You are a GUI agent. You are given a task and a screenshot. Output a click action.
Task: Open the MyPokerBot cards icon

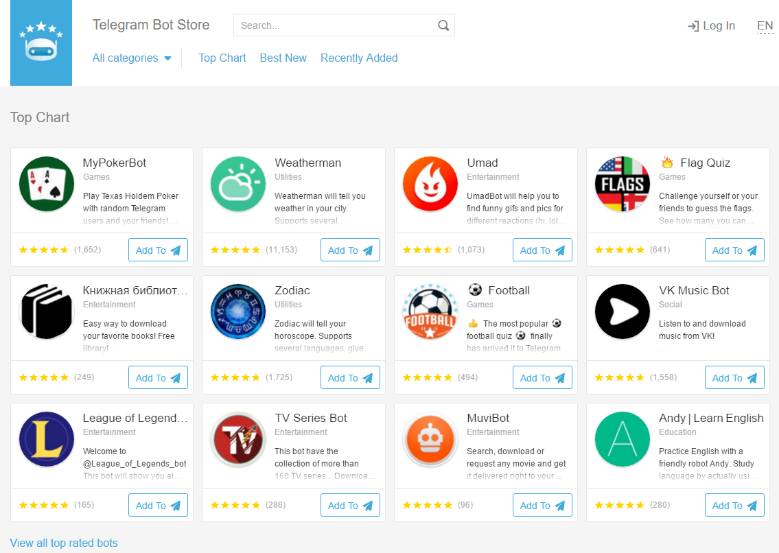(47, 184)
